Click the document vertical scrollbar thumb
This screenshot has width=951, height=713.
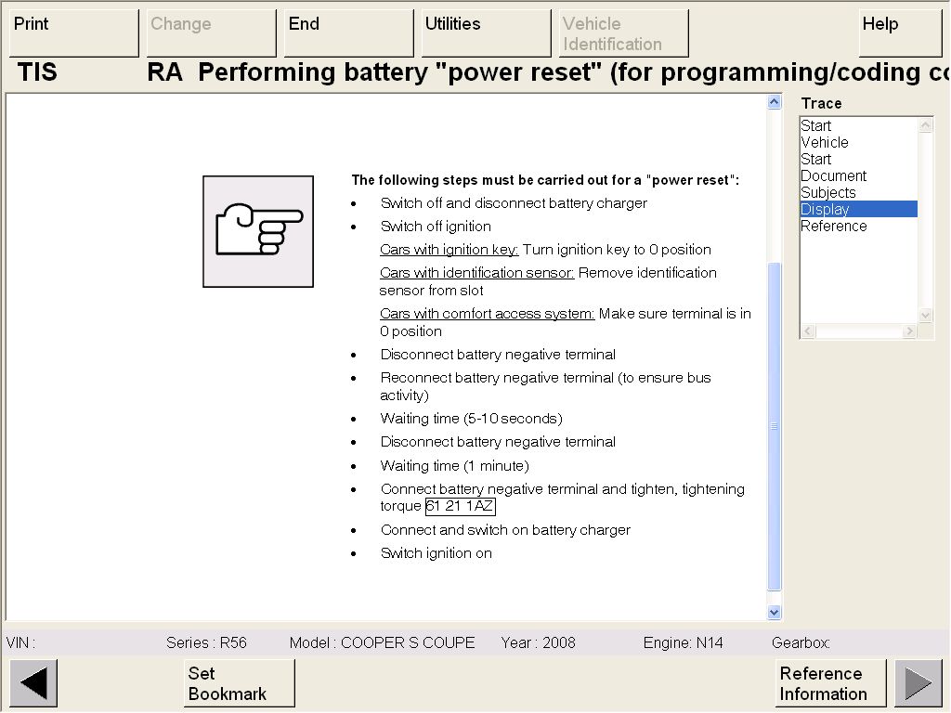tap(775, 425)
